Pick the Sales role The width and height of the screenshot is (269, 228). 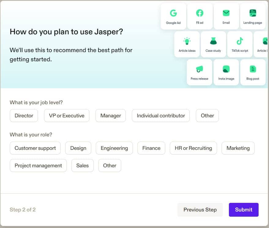point(83,165)
